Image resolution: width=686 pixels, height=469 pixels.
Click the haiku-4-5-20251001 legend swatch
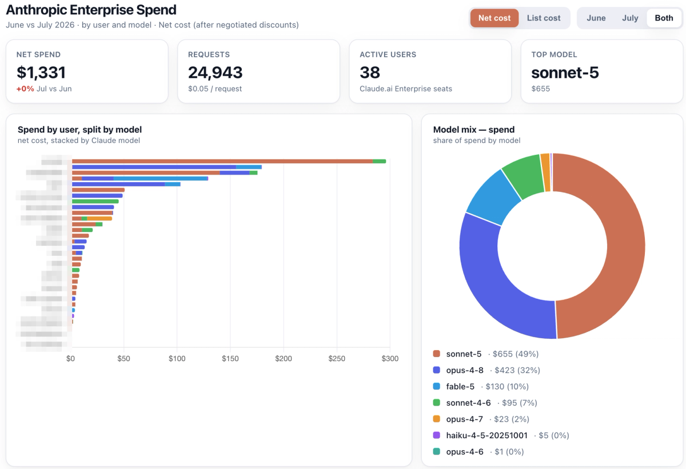(x=437, y=435)
